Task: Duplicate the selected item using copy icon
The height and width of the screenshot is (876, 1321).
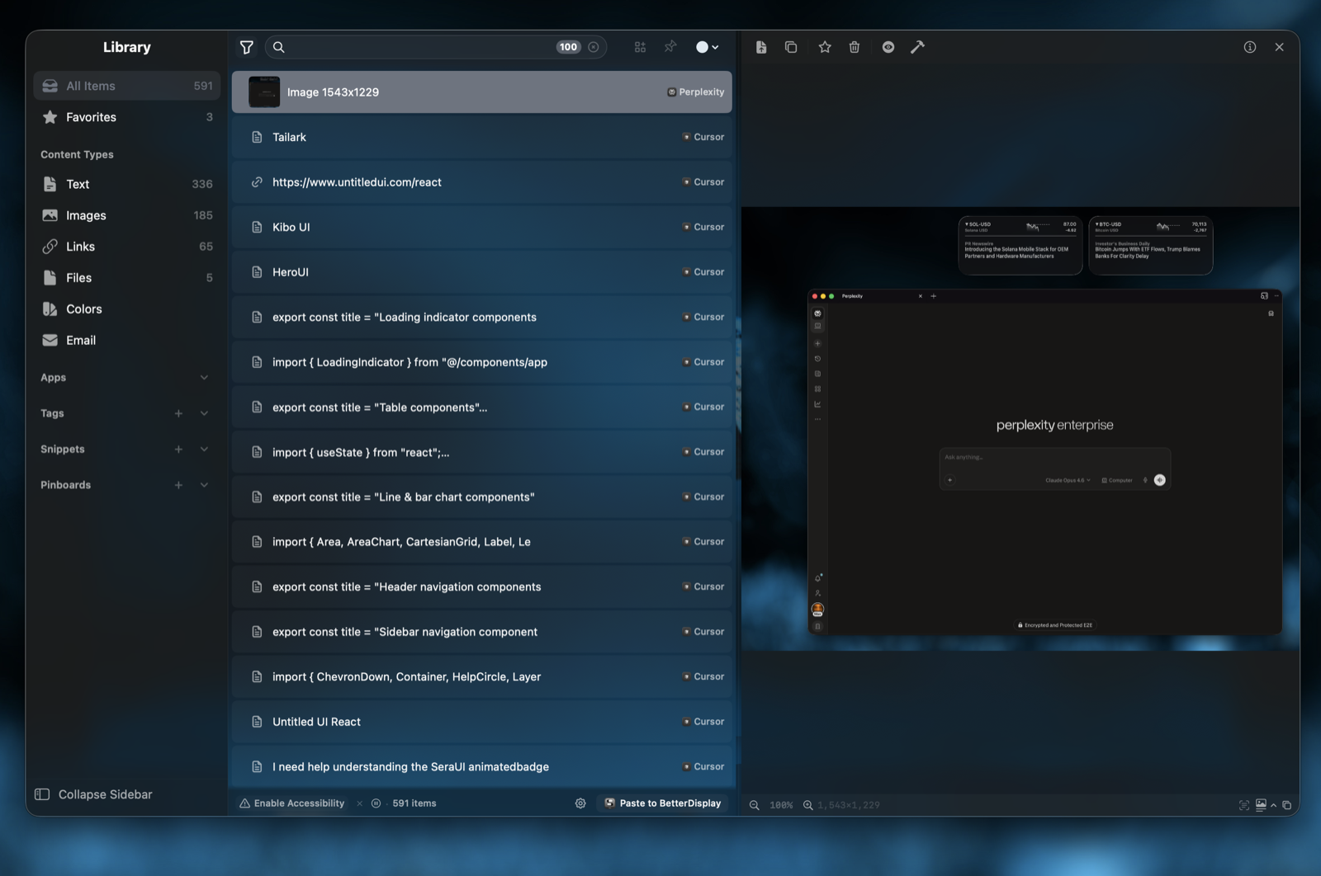Action: click(791, 47)
